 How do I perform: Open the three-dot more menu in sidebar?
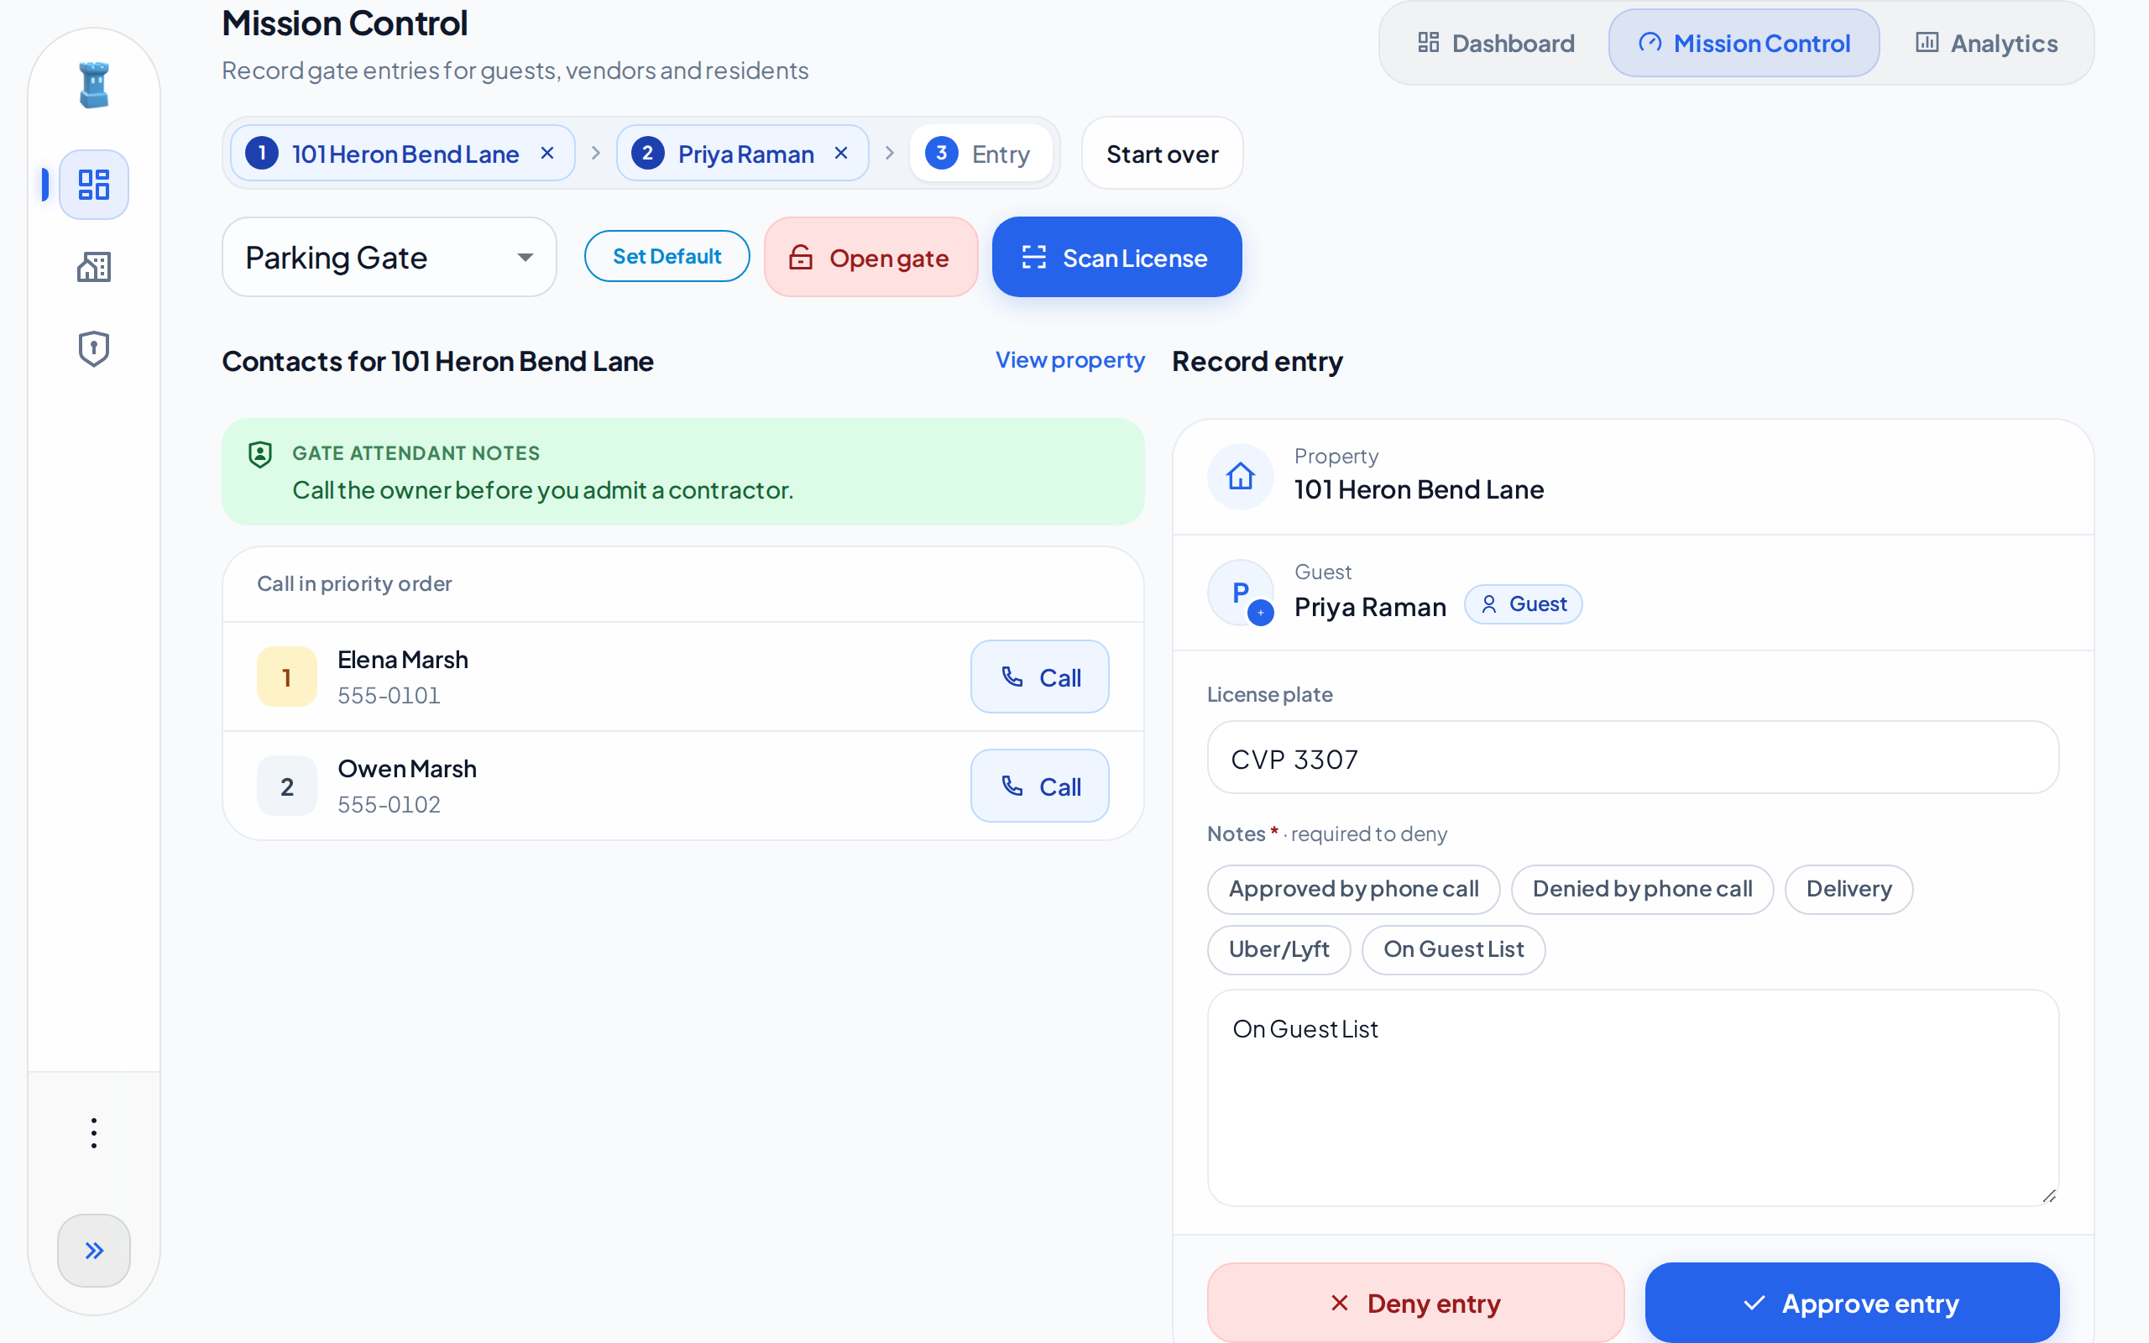tap(93, 1132)
